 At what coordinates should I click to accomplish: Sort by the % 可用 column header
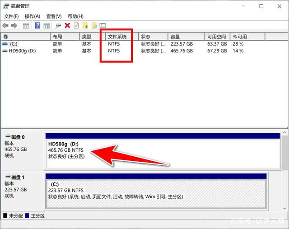(x=247, y=37)
